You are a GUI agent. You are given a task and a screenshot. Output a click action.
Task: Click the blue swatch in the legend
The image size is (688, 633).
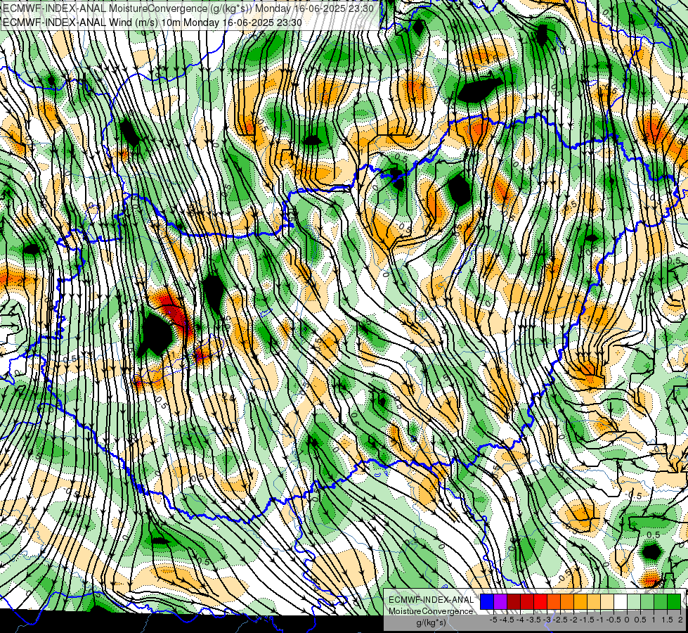pos(487,602)
